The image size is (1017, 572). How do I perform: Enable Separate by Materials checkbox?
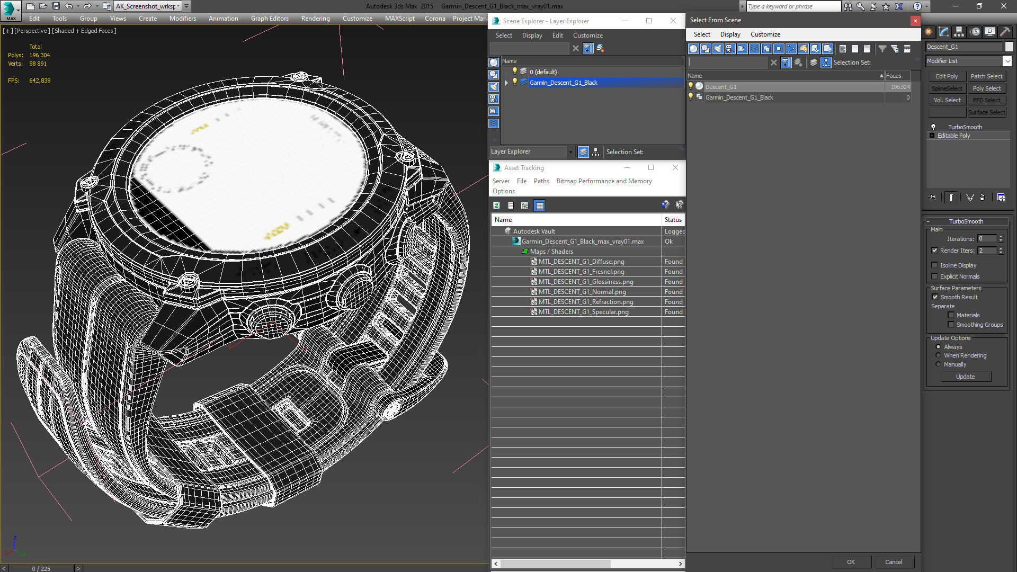click(x=951, y=315)
